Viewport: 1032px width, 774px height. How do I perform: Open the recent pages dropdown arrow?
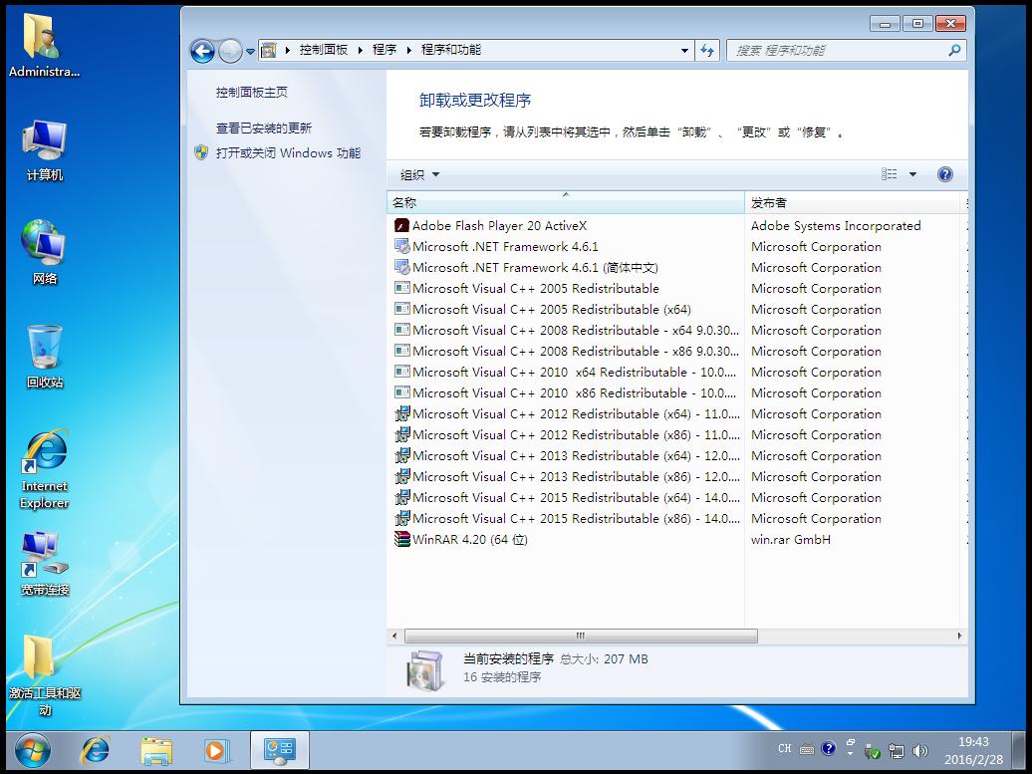click(250, 52)
